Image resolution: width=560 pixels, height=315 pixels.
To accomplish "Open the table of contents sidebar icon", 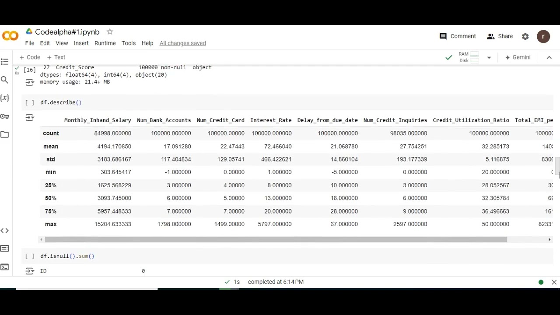I will 5,62.
